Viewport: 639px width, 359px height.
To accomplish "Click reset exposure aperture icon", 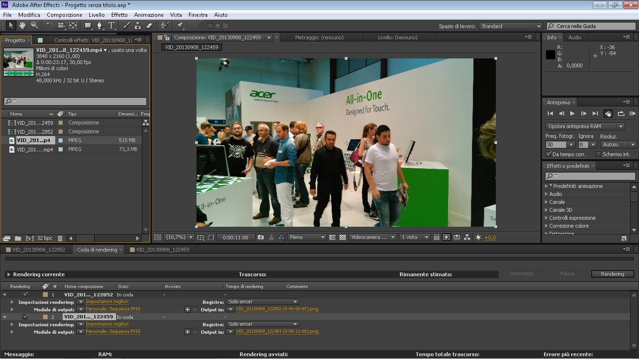I will [x=478, y=237].
